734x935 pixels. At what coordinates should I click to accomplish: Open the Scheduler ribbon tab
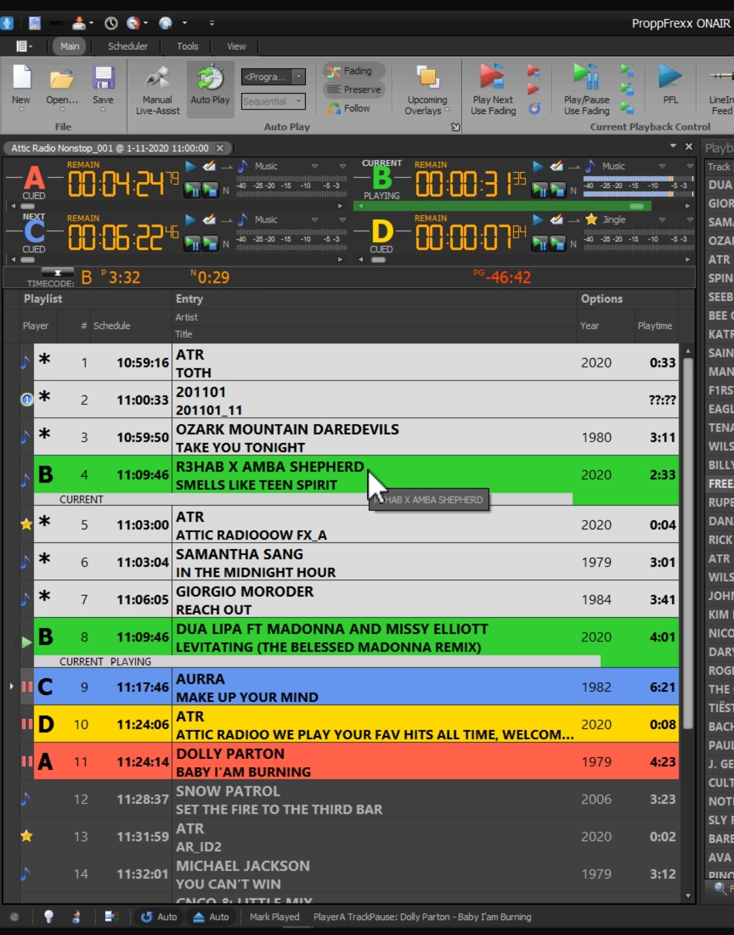coord(128,46)
